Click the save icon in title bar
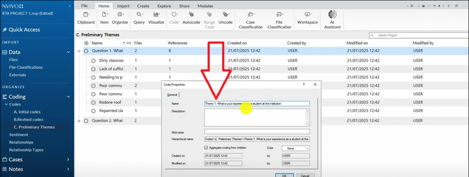The width and height of the screenshot is (469, 177). tap(424, 6)
